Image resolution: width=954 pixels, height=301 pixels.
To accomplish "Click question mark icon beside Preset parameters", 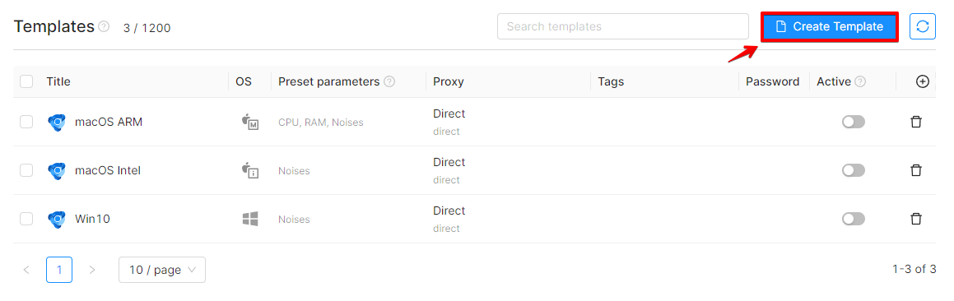I will click(389, 81).
